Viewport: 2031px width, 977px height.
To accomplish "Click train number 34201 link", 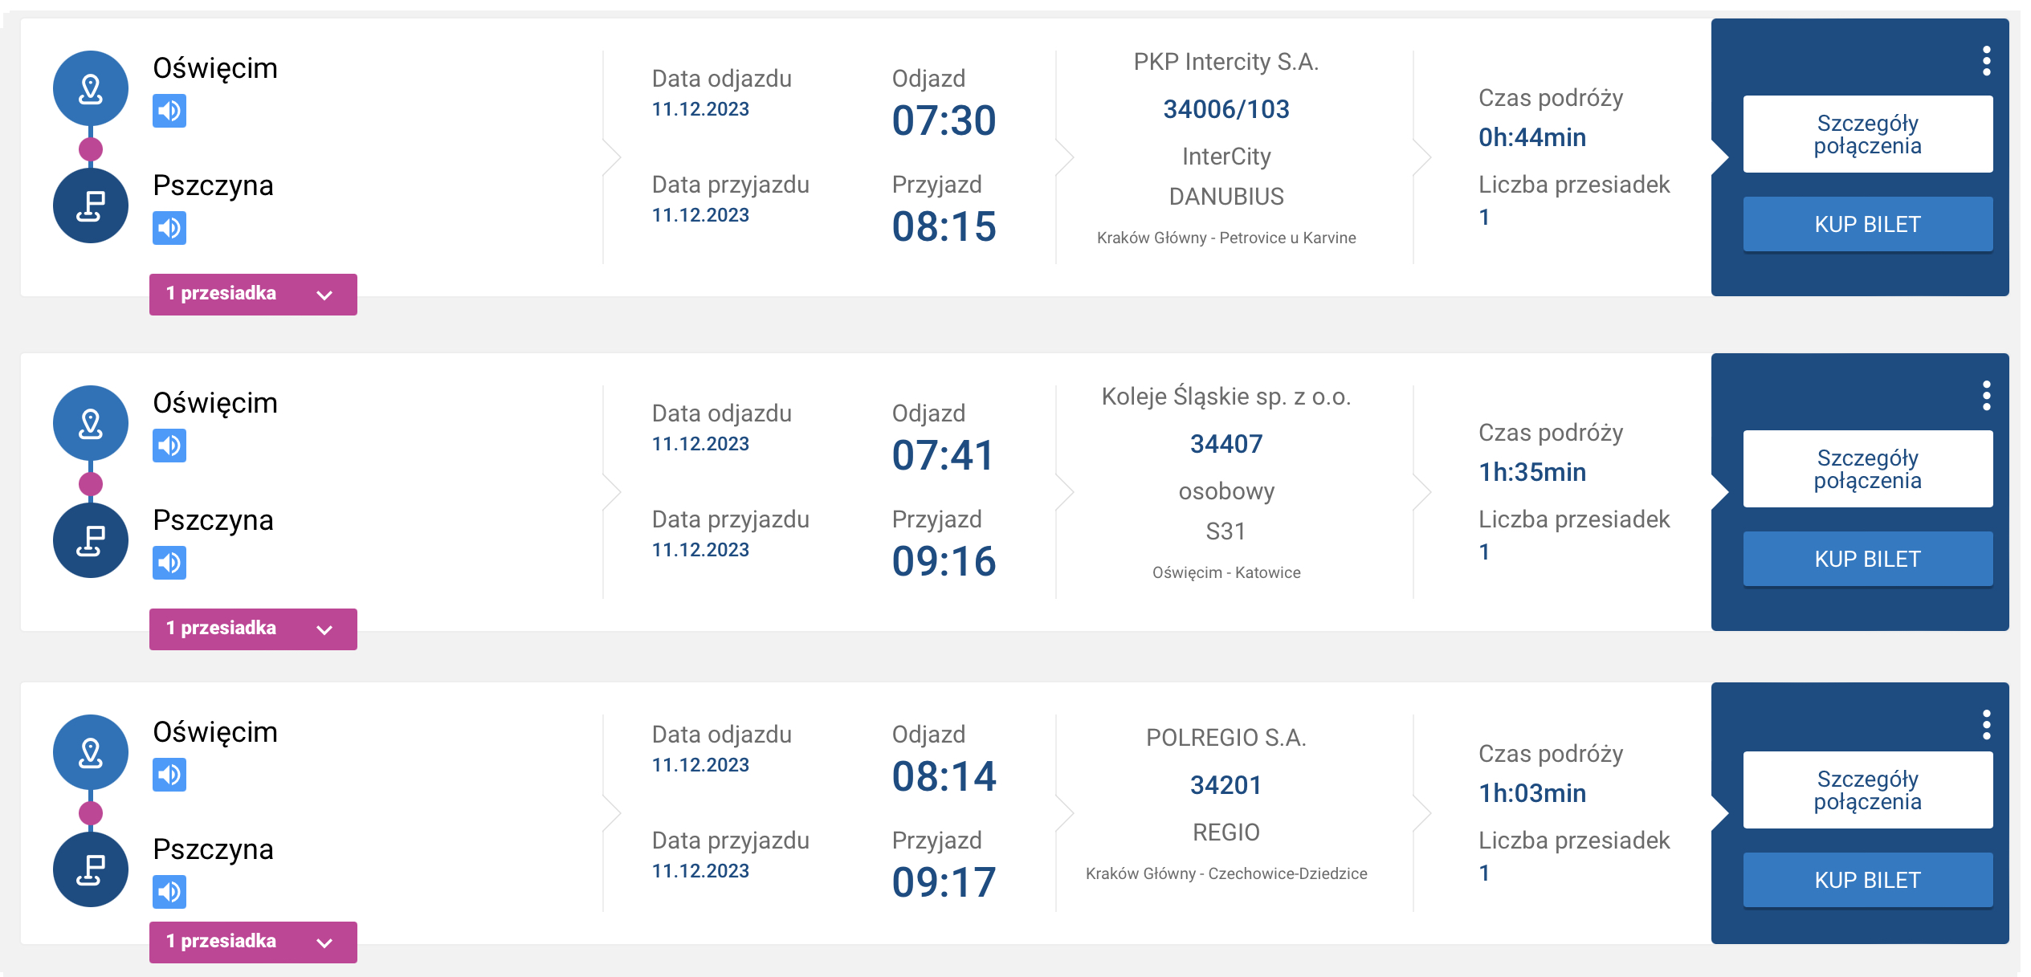I will tap(1226, 785).
